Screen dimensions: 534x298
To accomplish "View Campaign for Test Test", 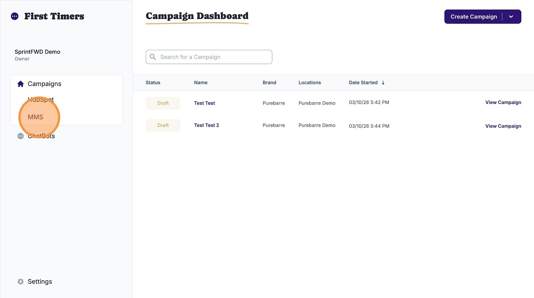I will pos(503,102).
